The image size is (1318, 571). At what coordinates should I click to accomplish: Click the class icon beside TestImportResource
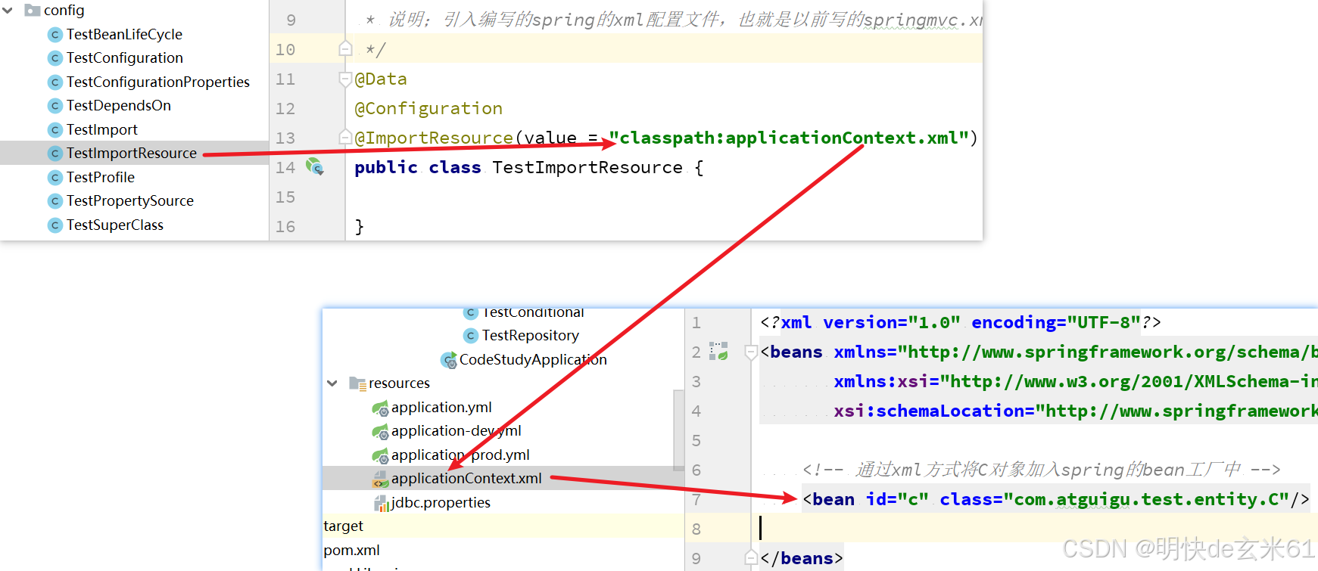(55, 154)
